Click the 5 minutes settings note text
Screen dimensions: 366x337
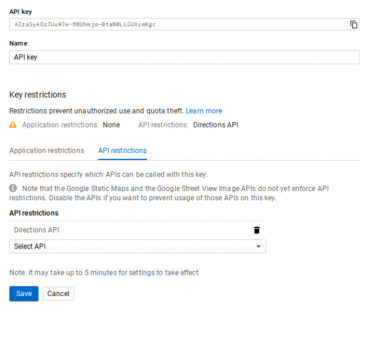104,273
